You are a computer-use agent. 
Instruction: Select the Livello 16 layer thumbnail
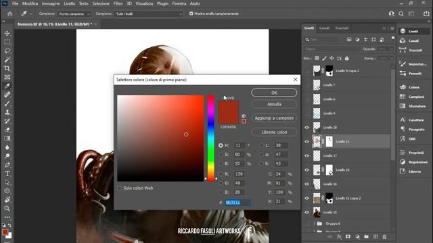317,184
